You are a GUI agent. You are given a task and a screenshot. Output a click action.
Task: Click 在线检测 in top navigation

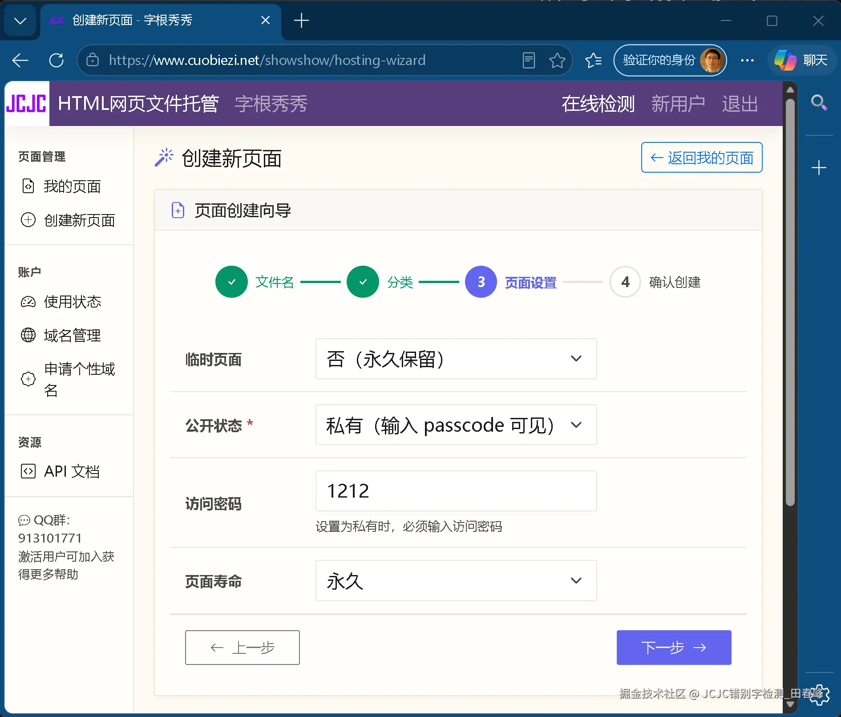point(598,104)
